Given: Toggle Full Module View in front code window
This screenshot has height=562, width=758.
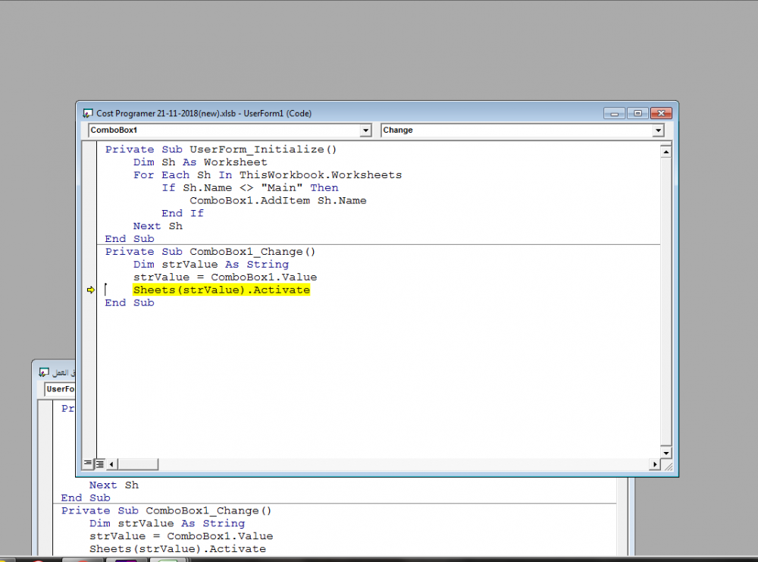Looking at the screenshot, I should [x=99, y=464].
